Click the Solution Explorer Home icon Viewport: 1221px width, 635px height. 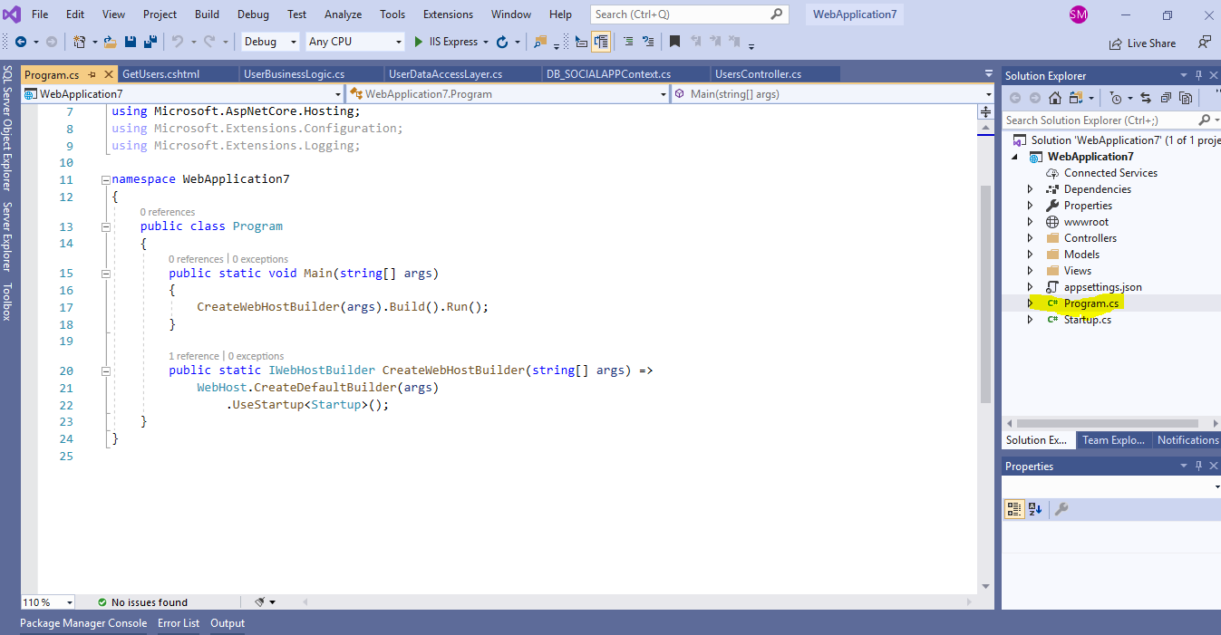(x=1054, y=98)
